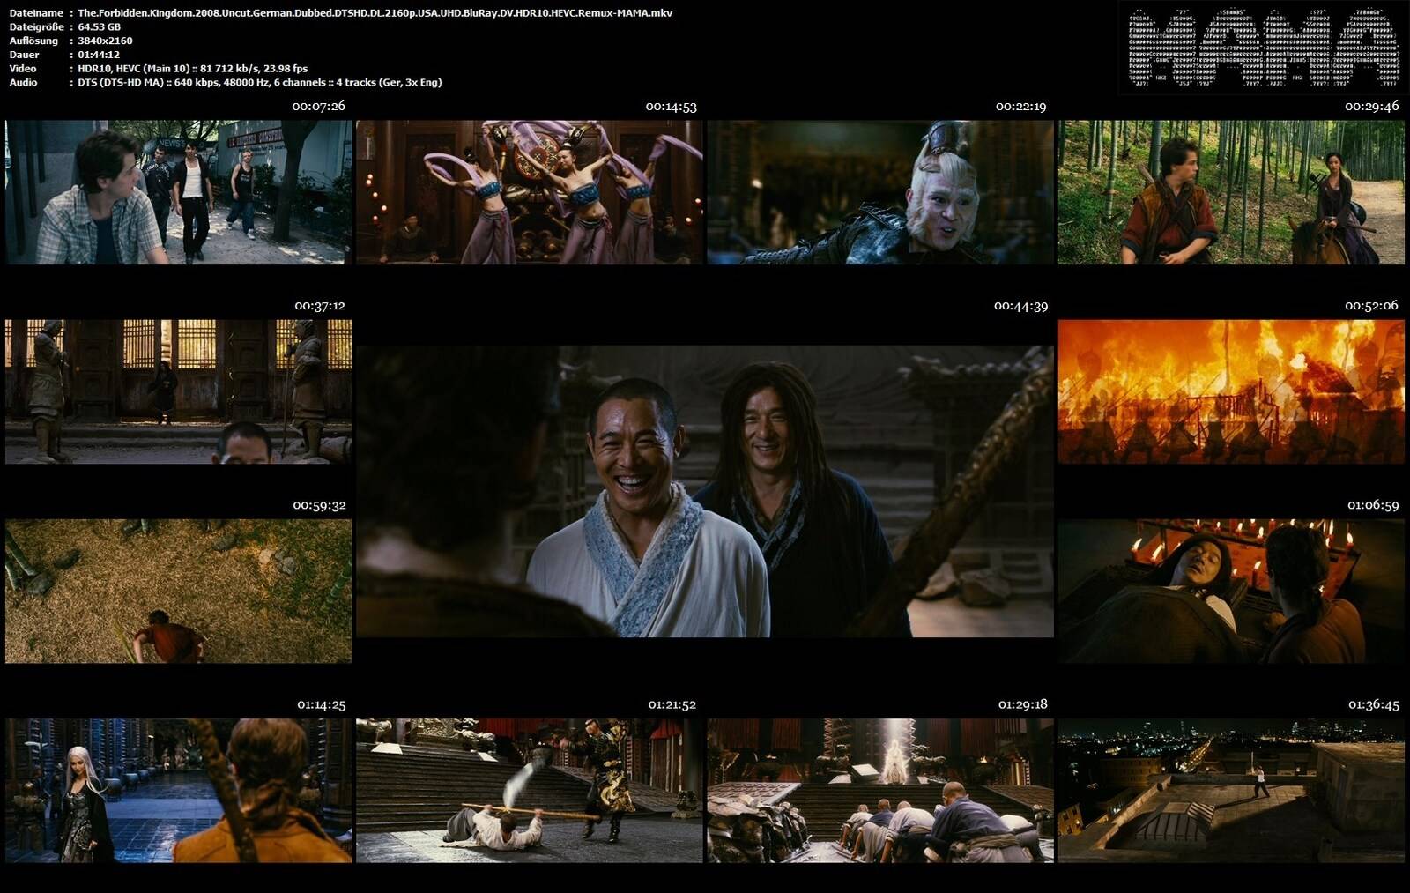The height and width of the screenshot is (893, 1410).
Task: Click the audio info line starting DTS (DTS-HD MA)
Action: [260, 82]
